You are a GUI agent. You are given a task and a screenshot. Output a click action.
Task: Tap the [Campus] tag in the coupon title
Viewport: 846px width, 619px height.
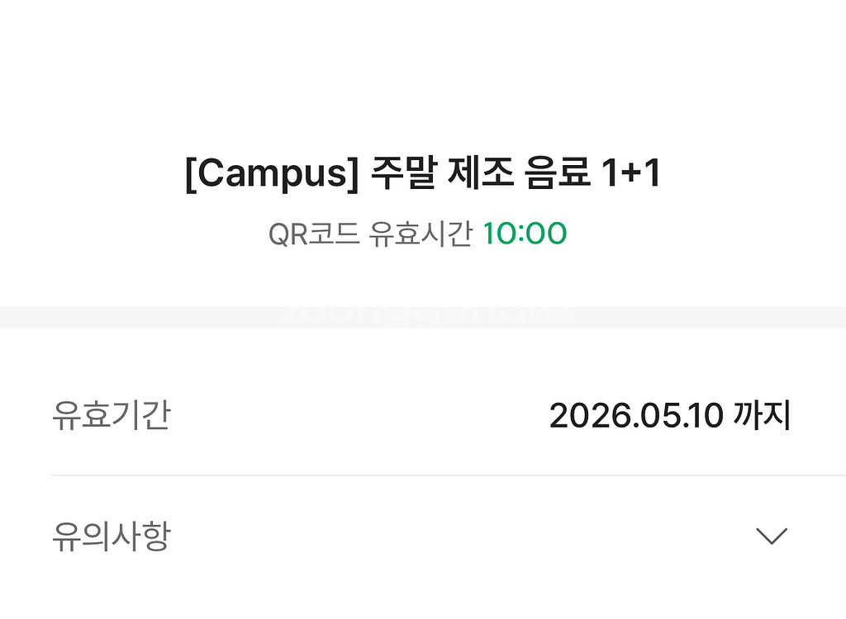pyautogui.click(x=272, y=173)
